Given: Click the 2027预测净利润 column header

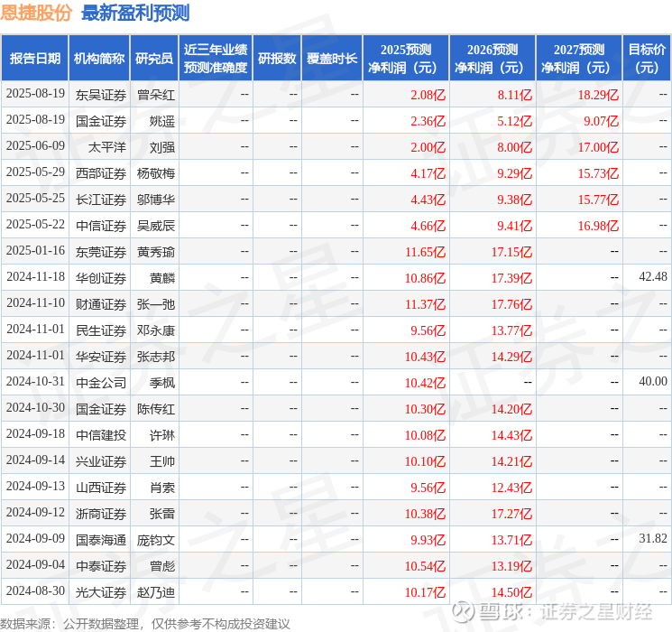Looking at the screenshot, I should (579, 59).
